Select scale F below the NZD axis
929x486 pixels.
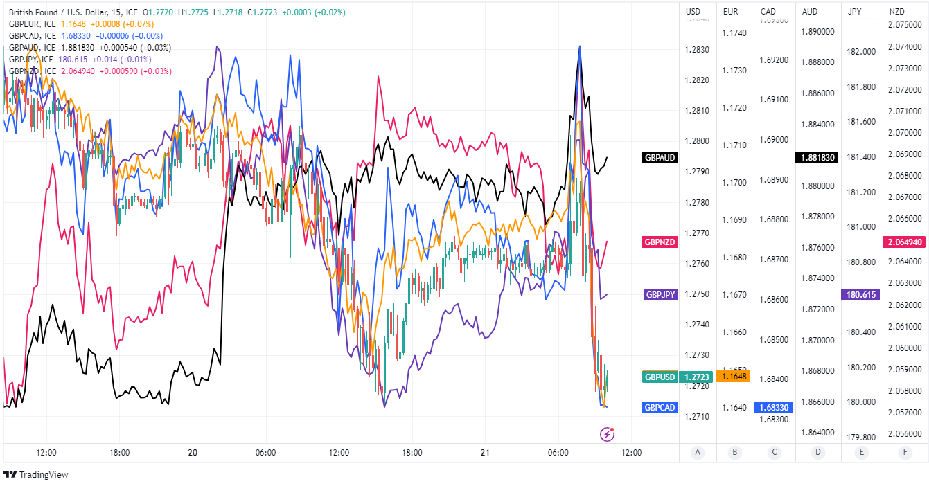tap(905, 452)
